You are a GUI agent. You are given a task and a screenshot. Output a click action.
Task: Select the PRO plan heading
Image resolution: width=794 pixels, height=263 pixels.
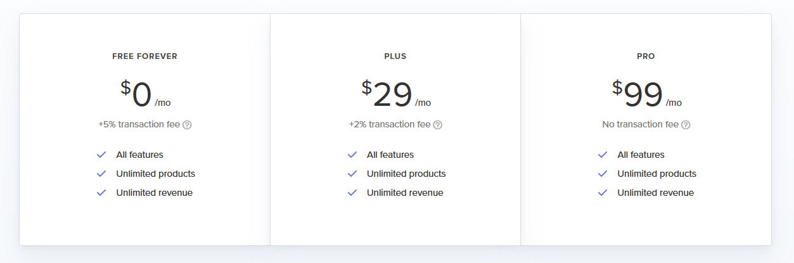646,56
